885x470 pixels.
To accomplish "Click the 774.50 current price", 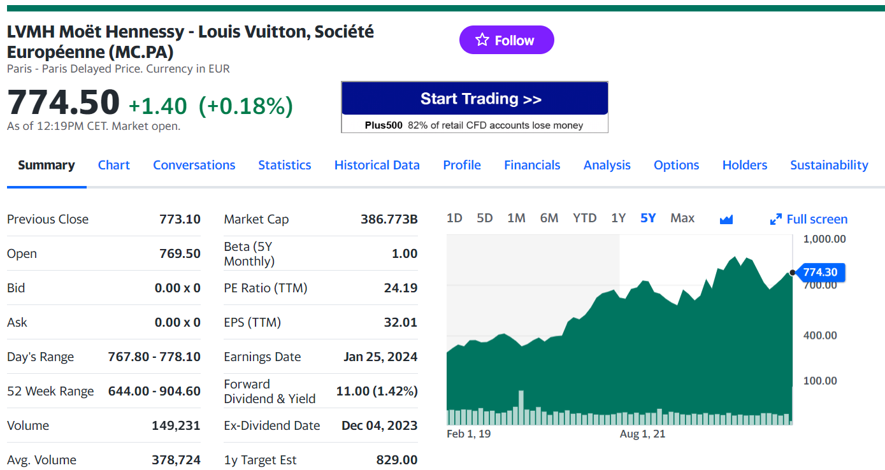I will pyautogui.click(x=63, y=102).
